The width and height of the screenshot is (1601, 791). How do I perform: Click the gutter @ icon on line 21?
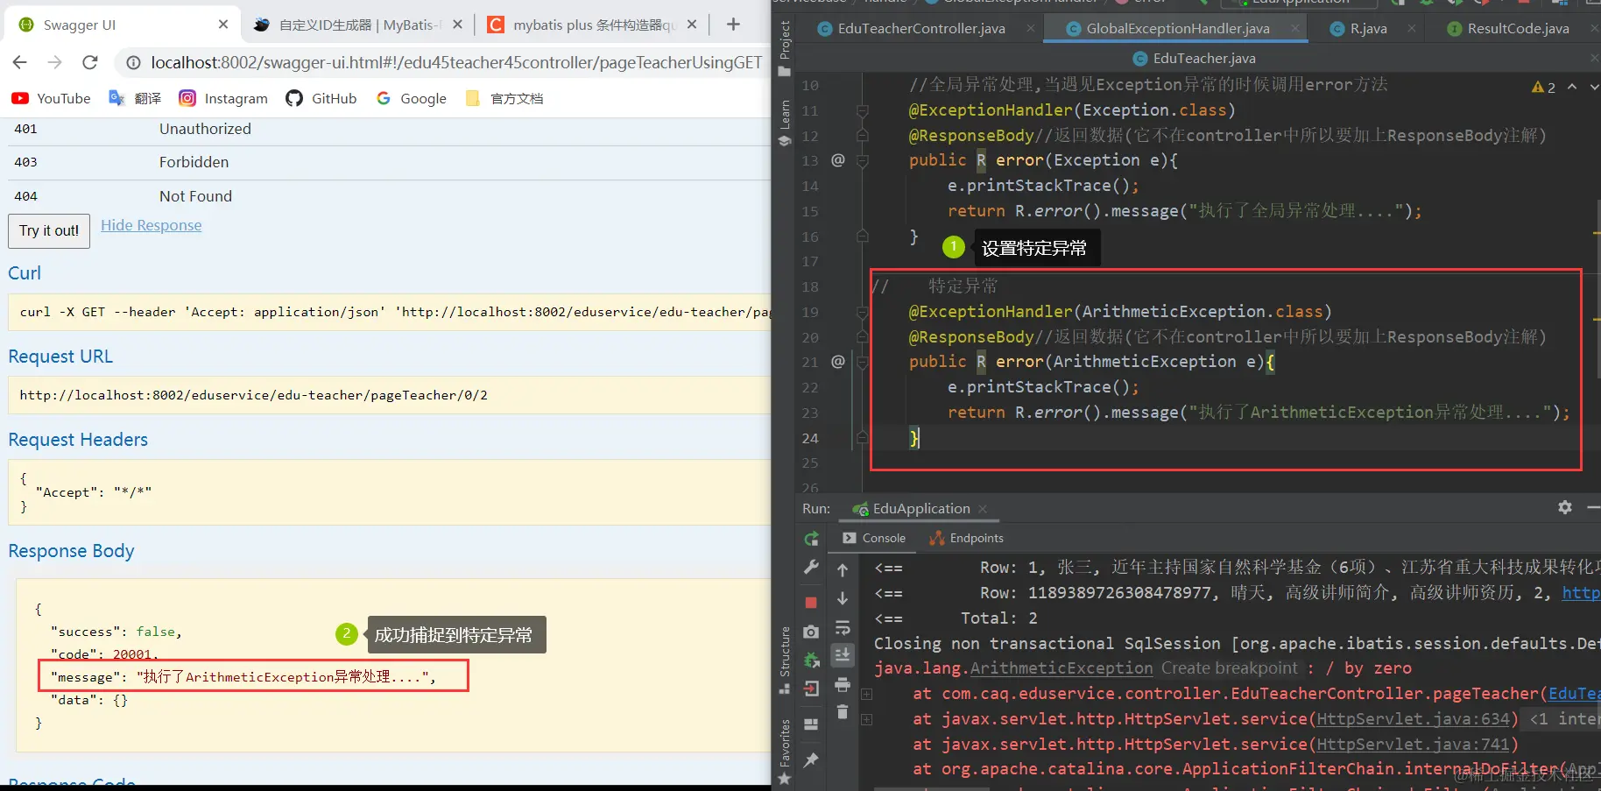point(838,362)
